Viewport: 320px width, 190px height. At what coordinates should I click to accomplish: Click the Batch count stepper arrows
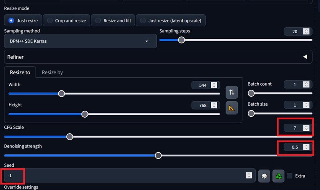[306, 84]
